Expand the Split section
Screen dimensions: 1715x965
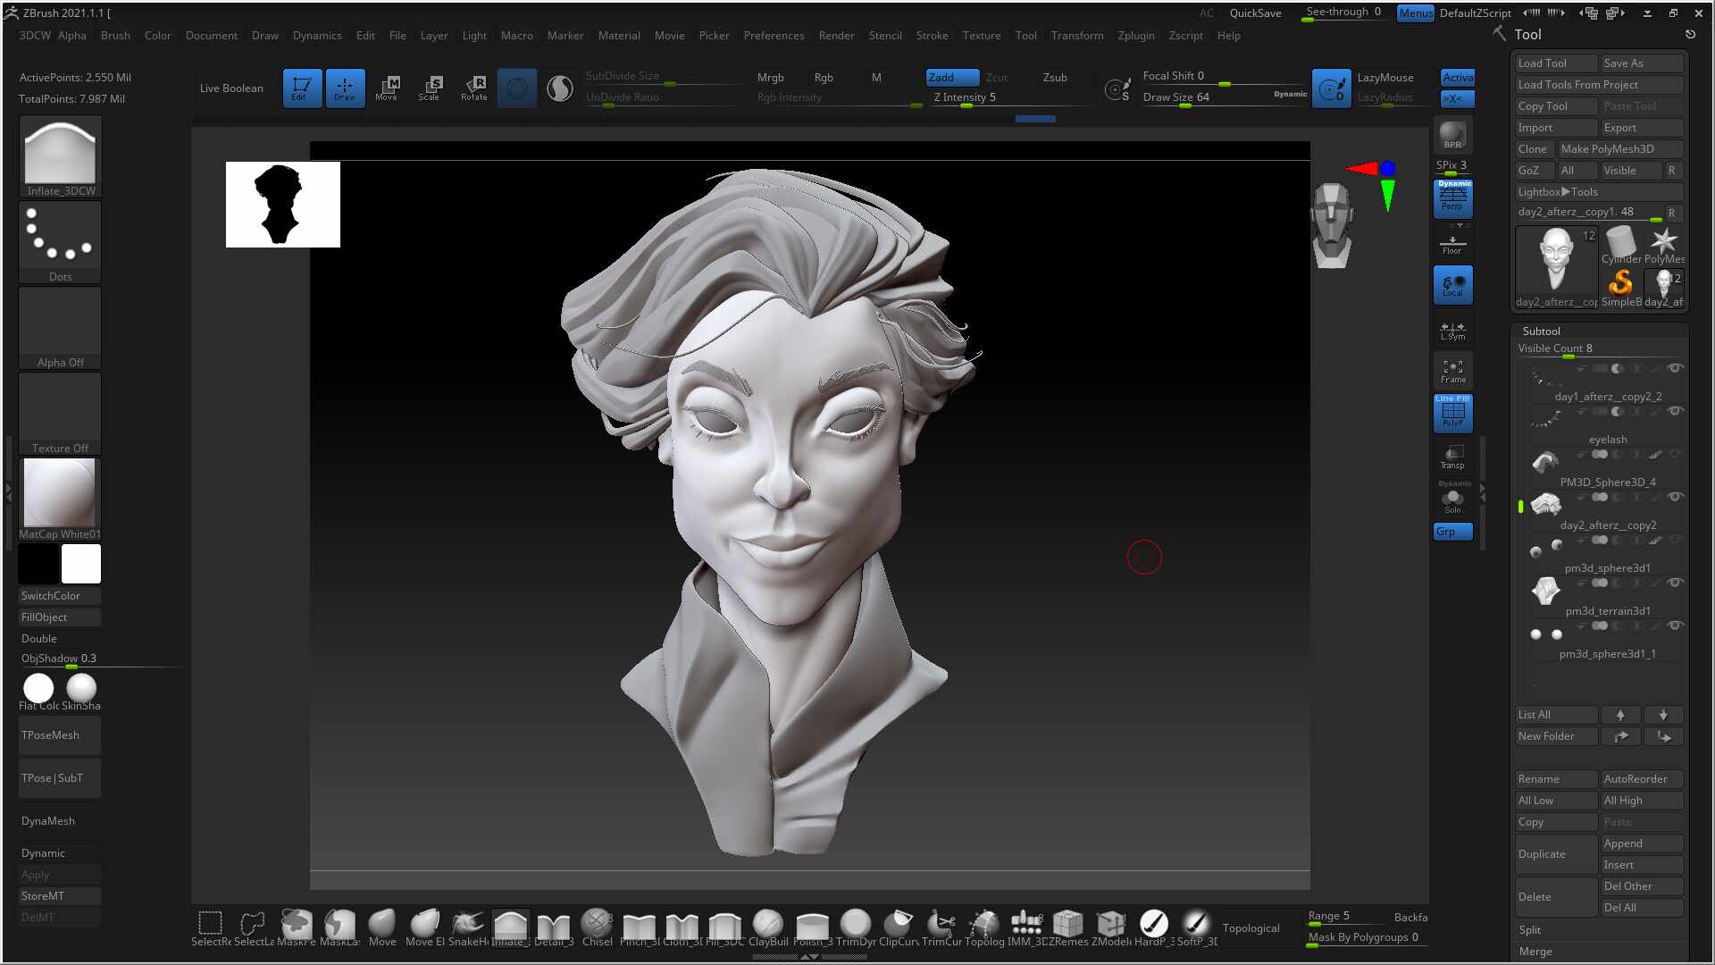[x=1600, y=929]
